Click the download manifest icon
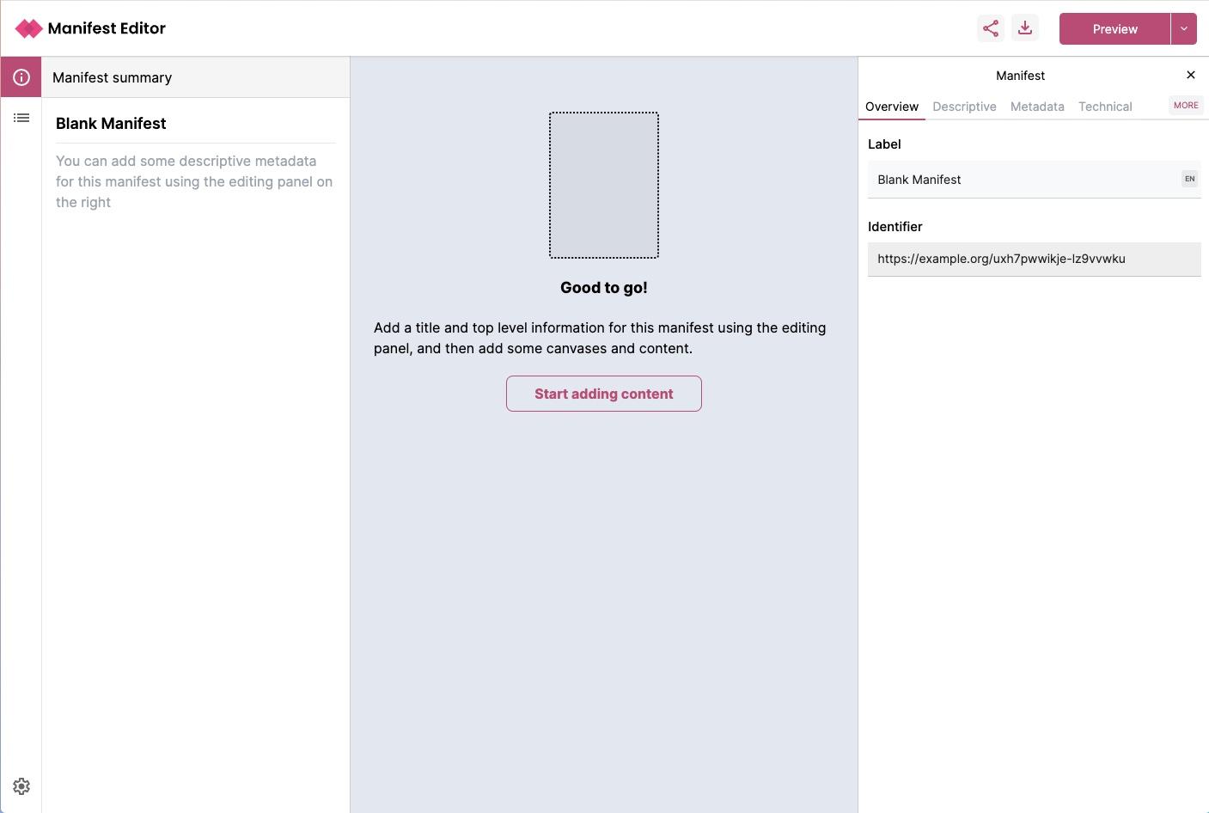 [1025, 28]
